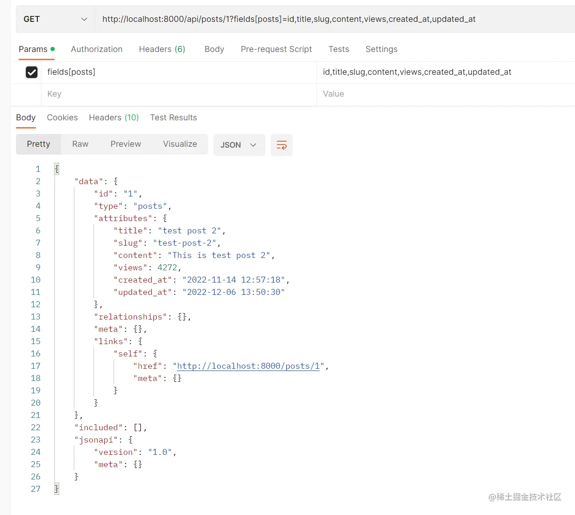Click the "jsonapi" key on line 23
575x515 pixels.
[96, 440]
